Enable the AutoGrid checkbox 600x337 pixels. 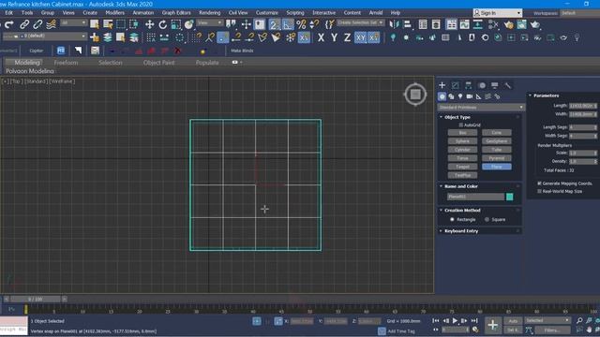[x=460, y=125]
